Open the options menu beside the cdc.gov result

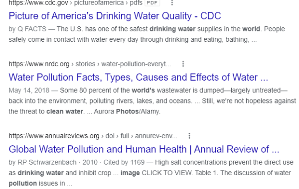click(x=172, y=2)
